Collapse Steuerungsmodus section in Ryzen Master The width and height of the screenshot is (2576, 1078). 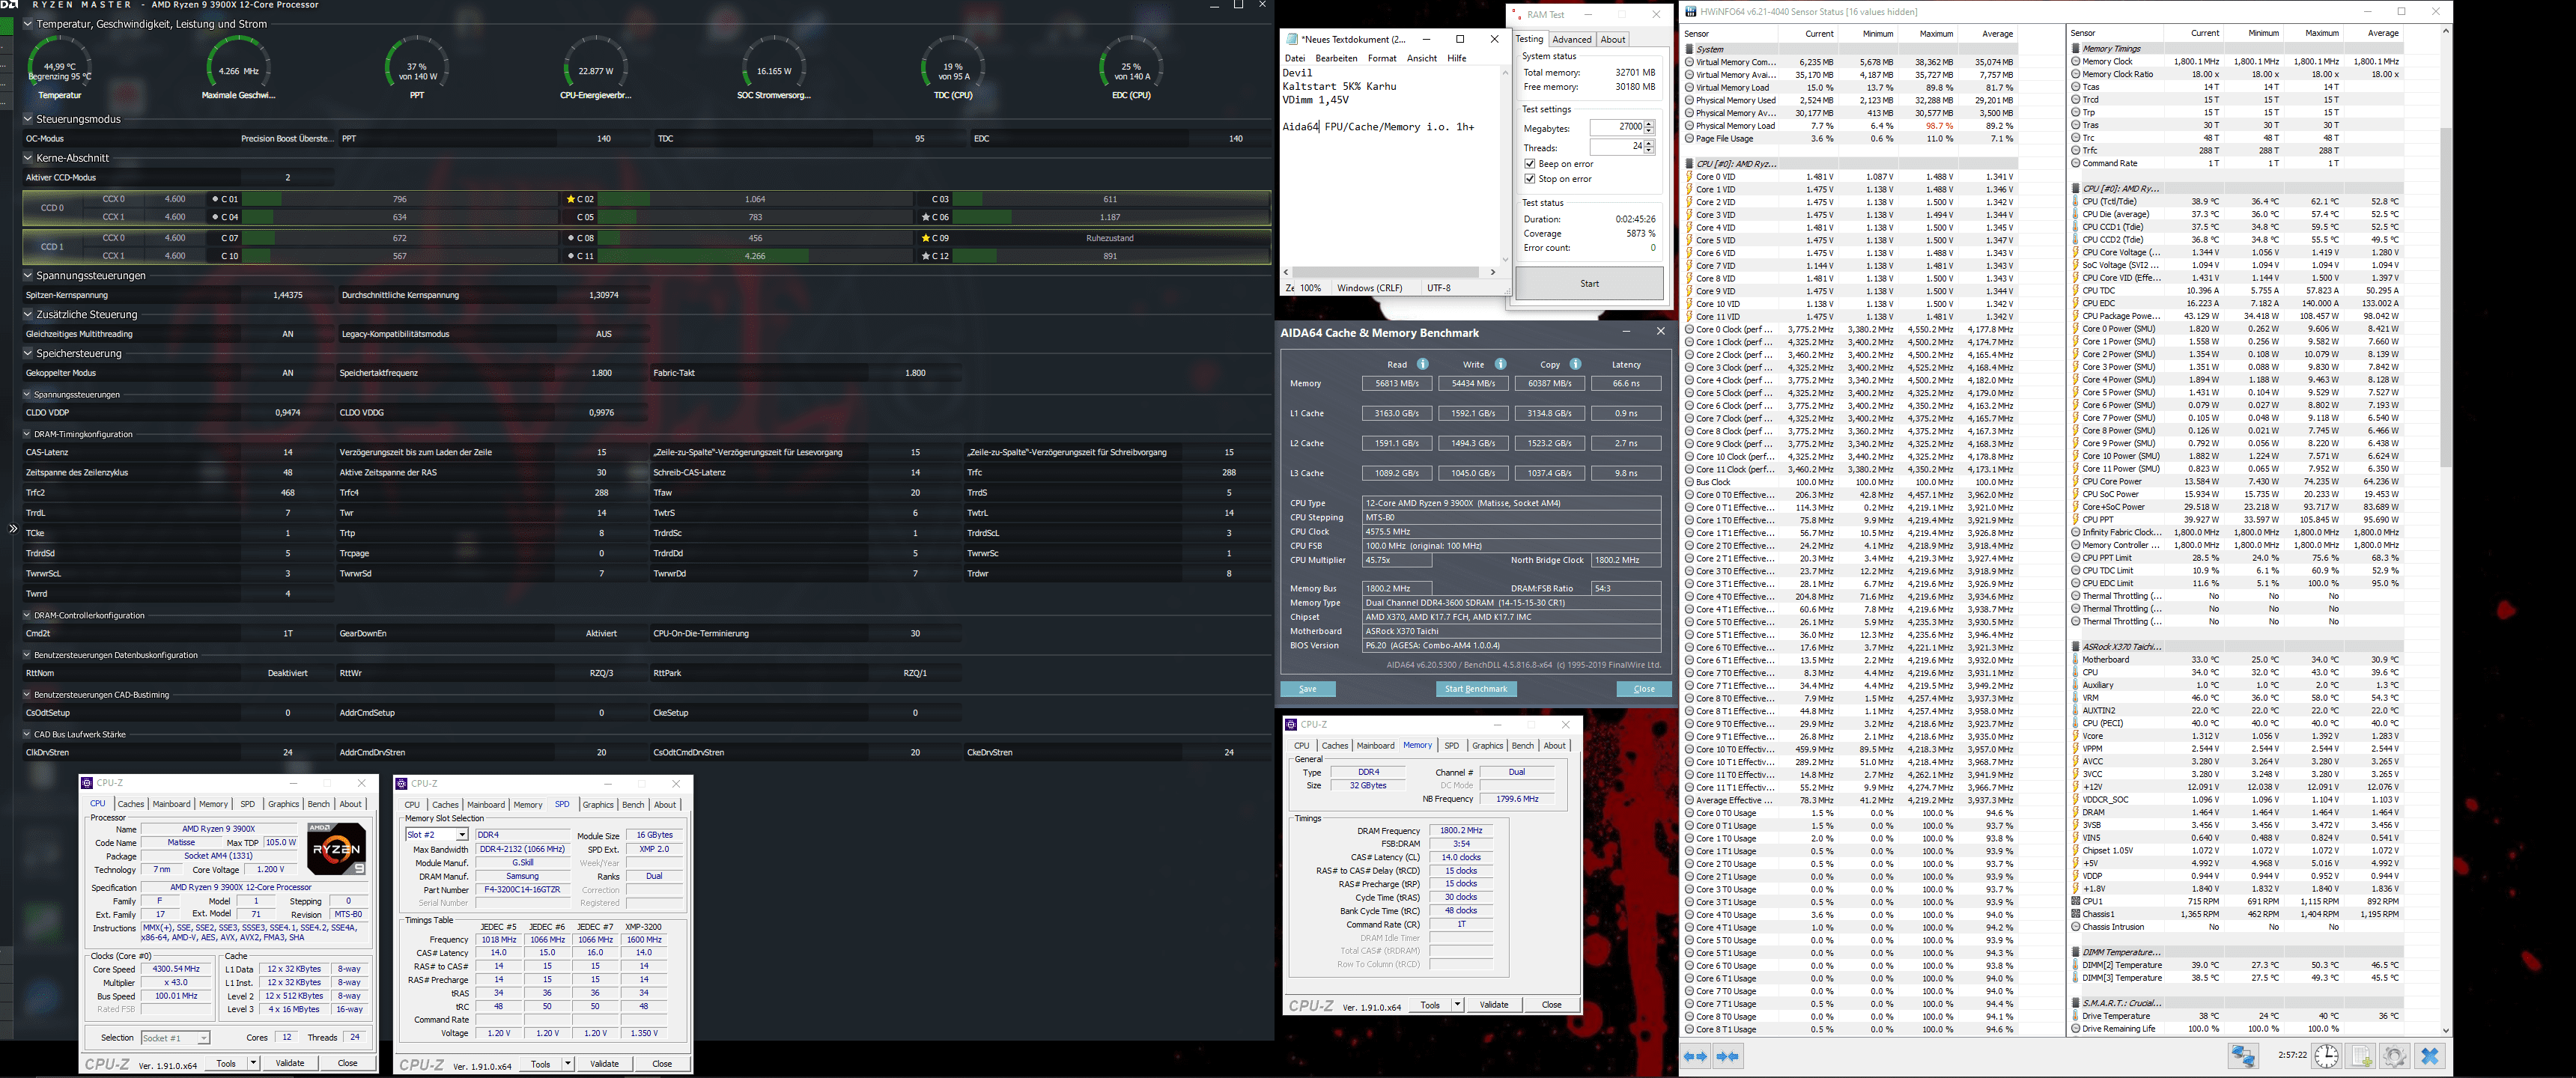[28, 119]
